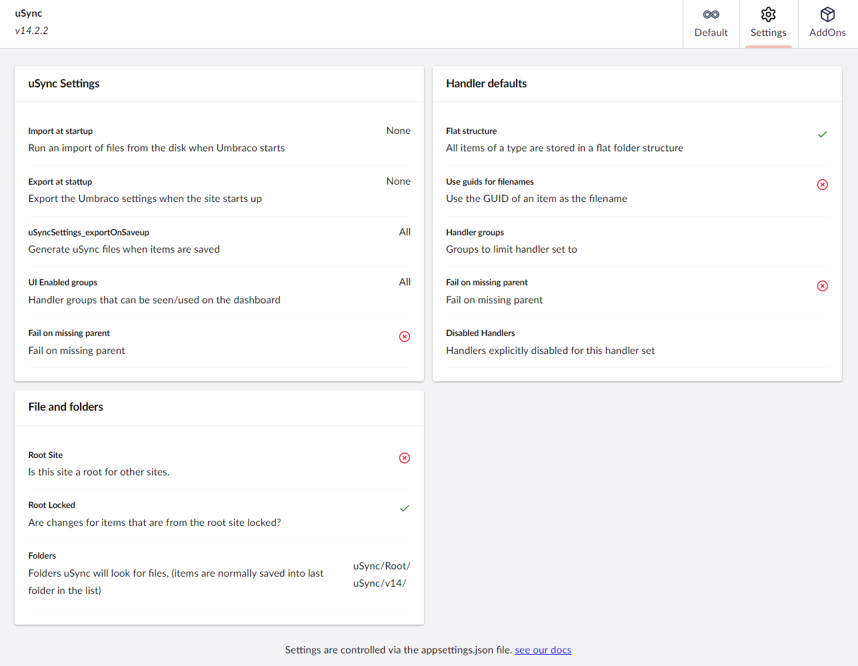Click the 'File and folders' panel heading
This screenshot has width=858, height=666.
tap(65, 407)
